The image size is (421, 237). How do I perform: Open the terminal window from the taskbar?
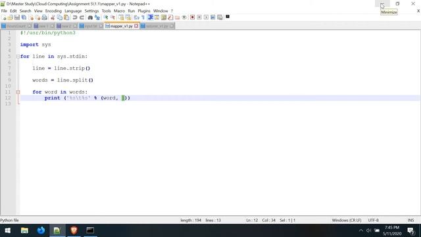[x=90, y=230]
